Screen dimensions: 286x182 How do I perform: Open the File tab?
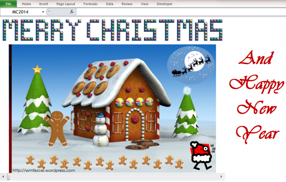[8, 4]
